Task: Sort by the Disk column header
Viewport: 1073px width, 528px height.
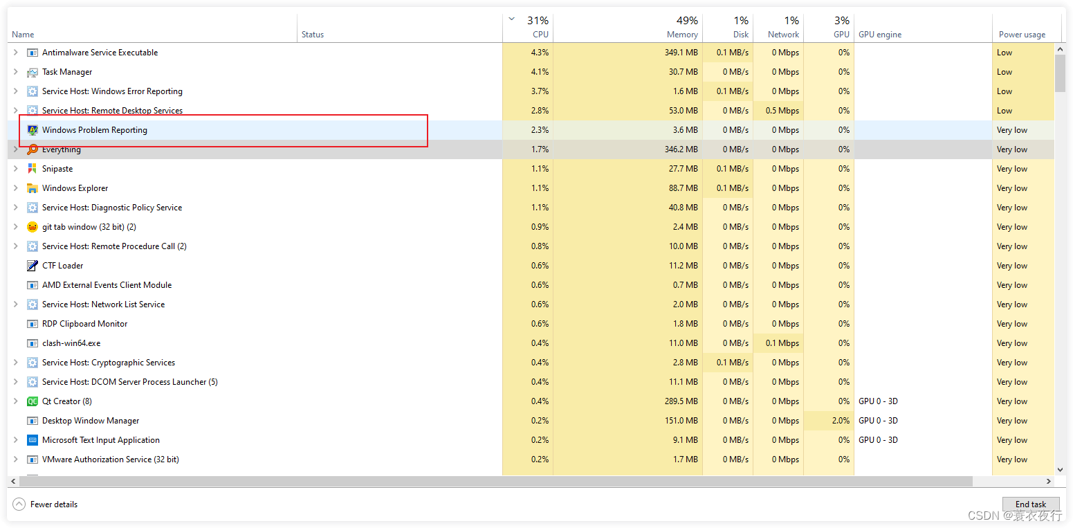Action: tap(728, 28)
